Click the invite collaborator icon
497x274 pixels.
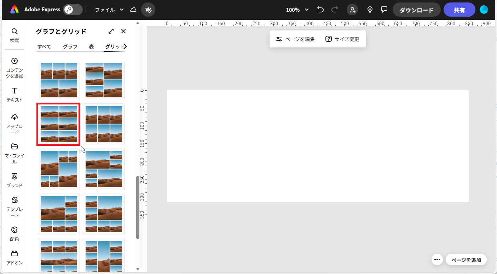[x=352, y=10]
